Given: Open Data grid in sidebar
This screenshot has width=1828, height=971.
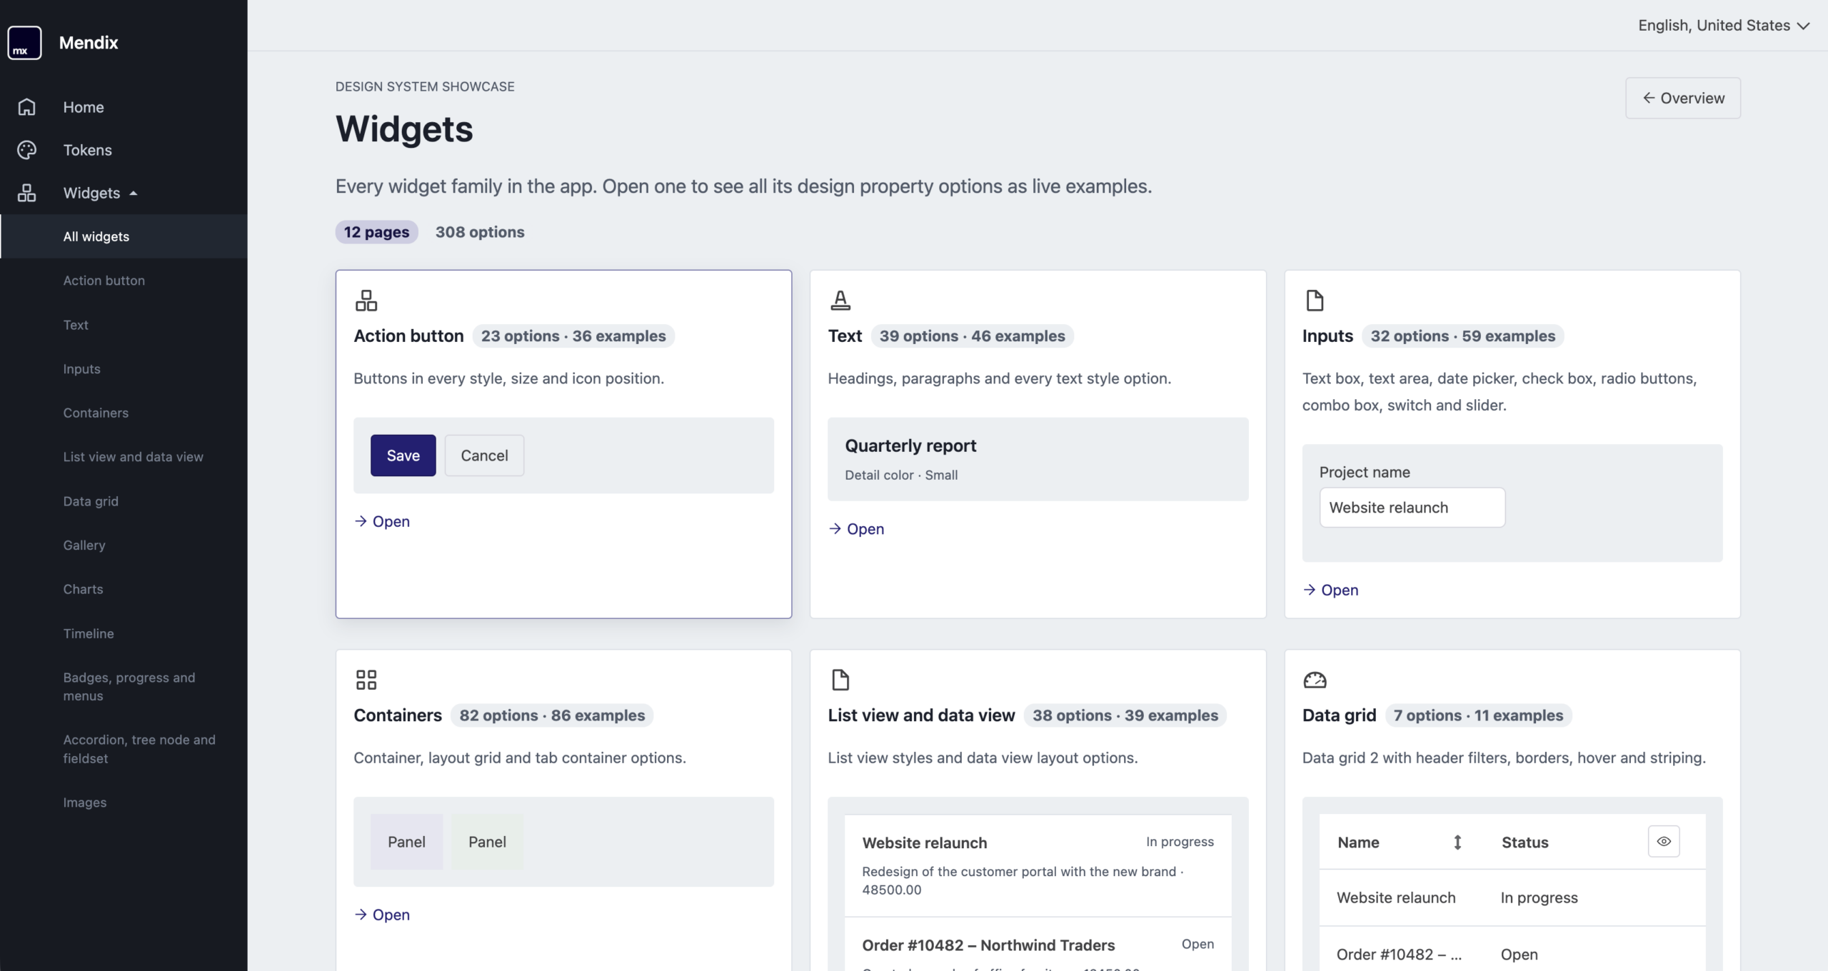Looking at the screenshot, I should pos(124,501).
